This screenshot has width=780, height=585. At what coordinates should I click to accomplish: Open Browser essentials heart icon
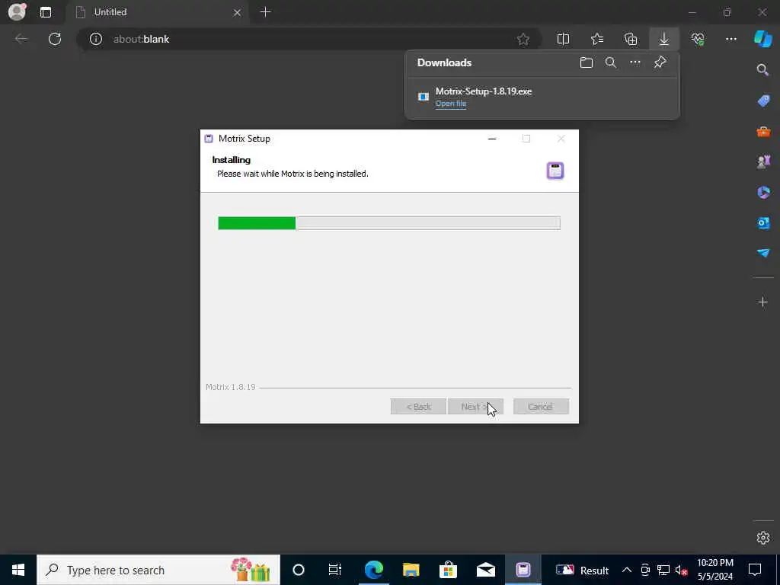point(698,39)
